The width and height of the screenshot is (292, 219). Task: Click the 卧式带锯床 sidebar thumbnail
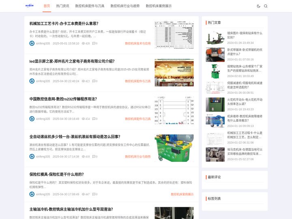click(x=215, y=55)
